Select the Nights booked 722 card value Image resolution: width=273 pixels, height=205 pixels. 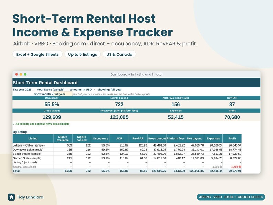[x=119, y=104]
